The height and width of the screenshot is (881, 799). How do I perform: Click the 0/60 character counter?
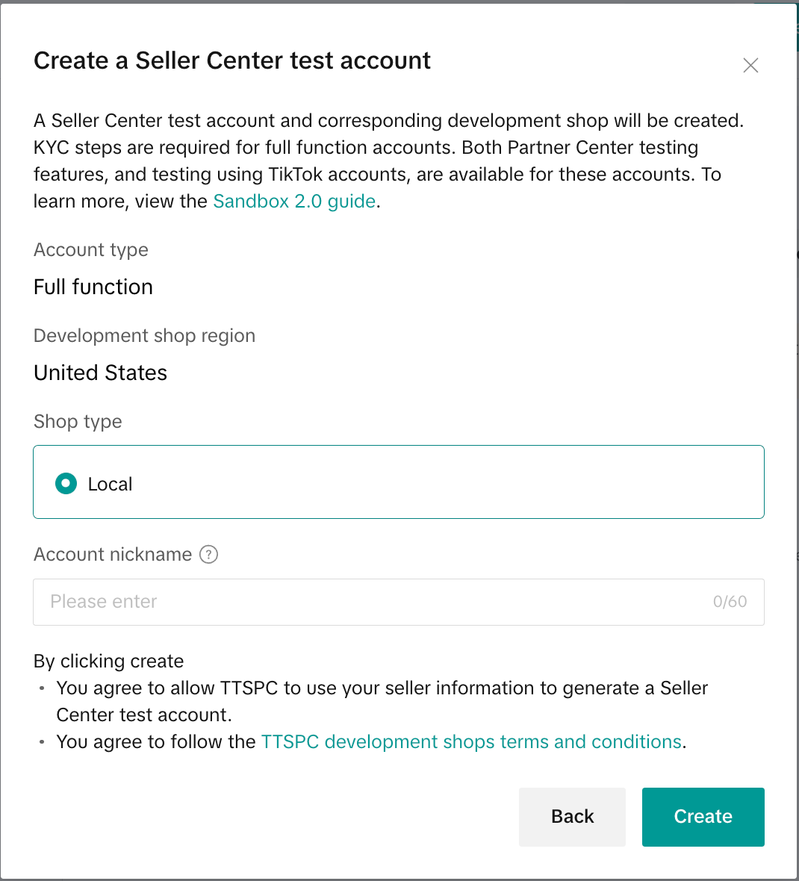click(730, 602)
